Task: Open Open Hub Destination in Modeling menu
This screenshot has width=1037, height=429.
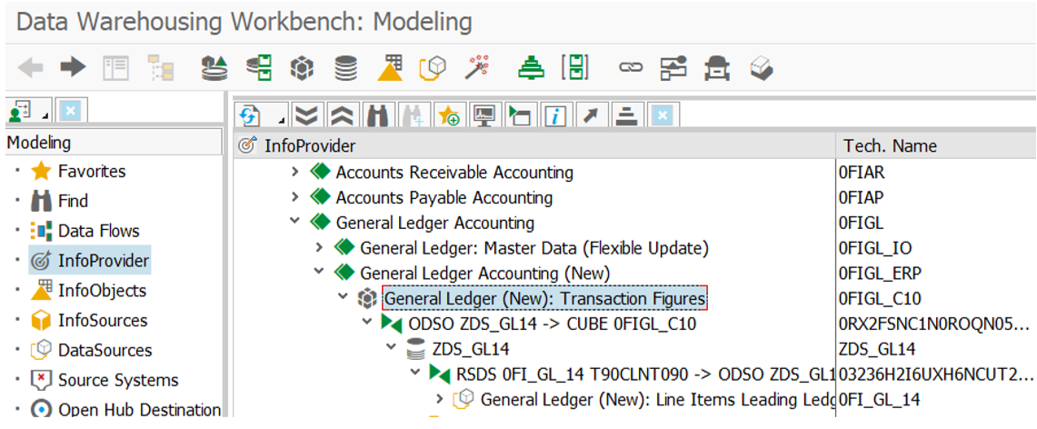Action: pos(140,410)
